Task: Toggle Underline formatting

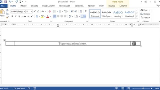Action: [19, 16]
